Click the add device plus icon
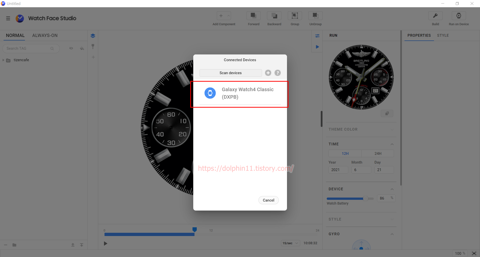Image resolution: width=480 pixels, height=257 pixels. (268, 73)
